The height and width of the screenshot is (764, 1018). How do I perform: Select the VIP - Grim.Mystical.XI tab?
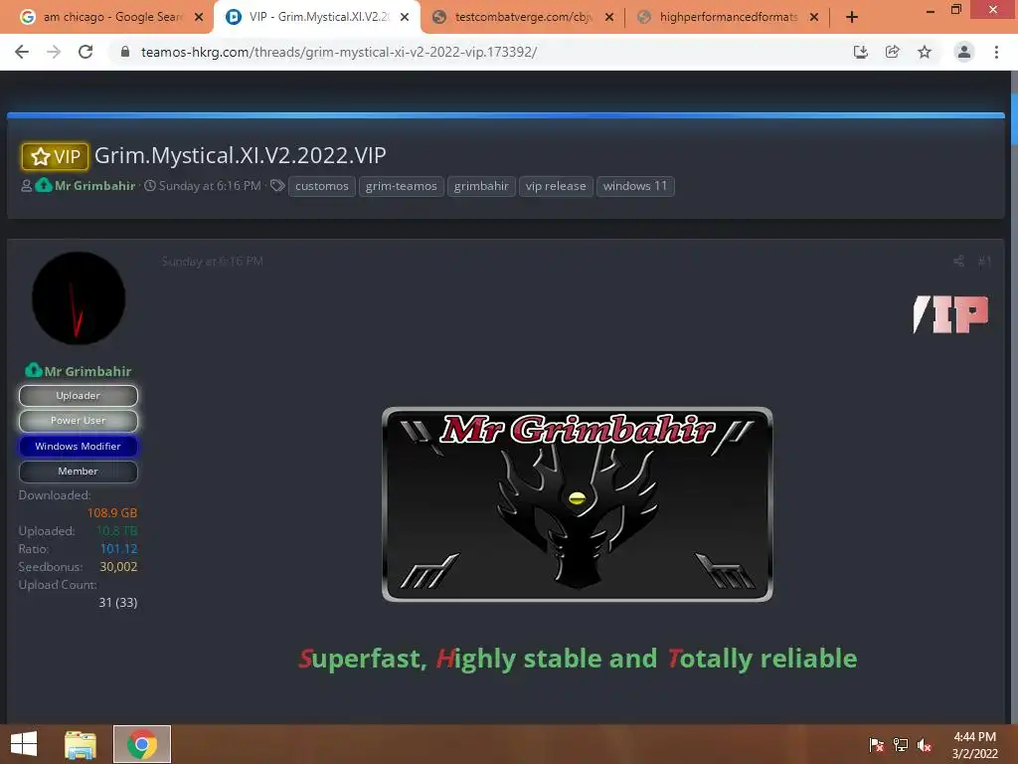[317, 18]
